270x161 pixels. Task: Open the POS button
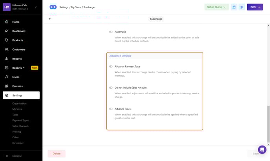click(x=255, y=7)
